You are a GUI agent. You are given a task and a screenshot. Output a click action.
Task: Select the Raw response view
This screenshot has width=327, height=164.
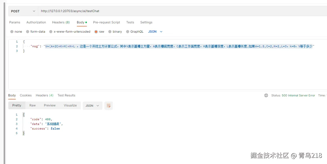[x=32, y=105]
